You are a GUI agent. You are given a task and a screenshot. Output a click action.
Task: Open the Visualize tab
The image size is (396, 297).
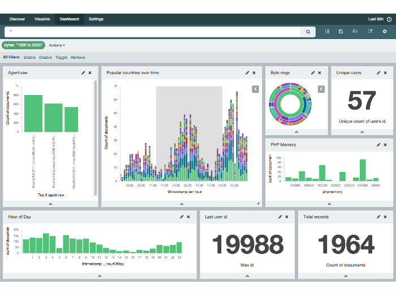pyautogui.click(x=42, y=19)
